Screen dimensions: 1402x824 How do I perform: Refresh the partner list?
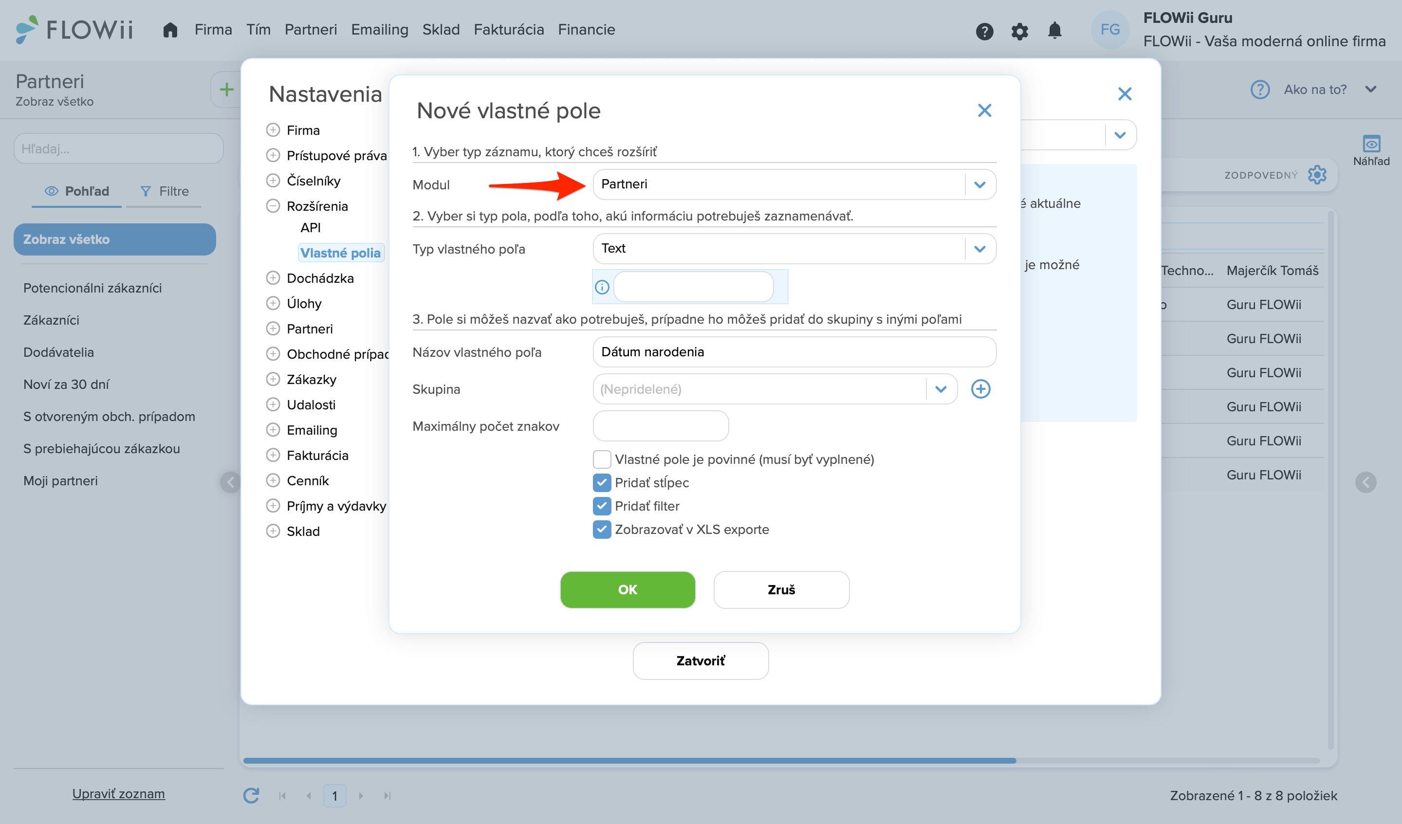[x=251, y=796]
